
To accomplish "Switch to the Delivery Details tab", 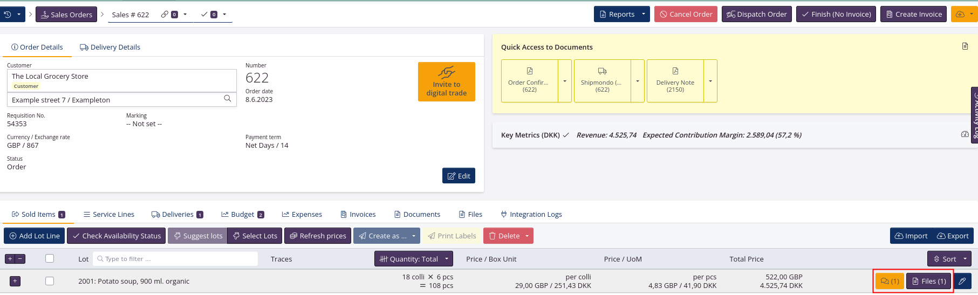I will click(110, 47).
